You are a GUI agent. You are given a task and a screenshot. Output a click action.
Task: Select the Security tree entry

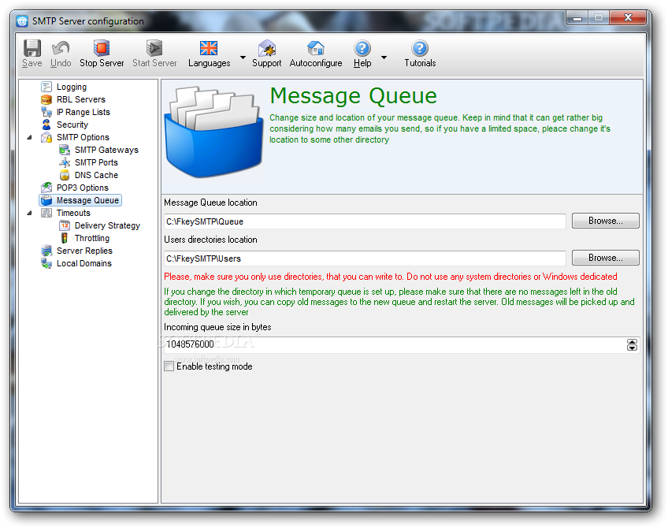(72, 125)
